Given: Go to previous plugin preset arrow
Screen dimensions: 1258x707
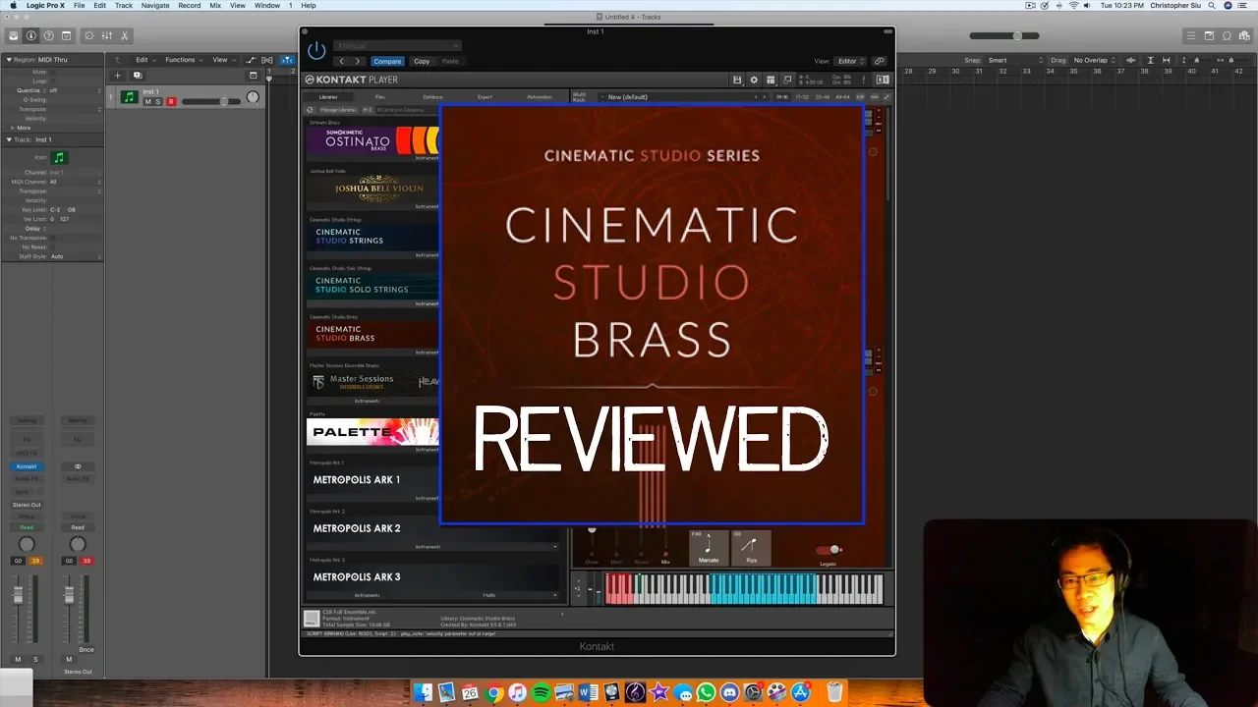Looking at the screenshot, I should [x=342, y=61].
